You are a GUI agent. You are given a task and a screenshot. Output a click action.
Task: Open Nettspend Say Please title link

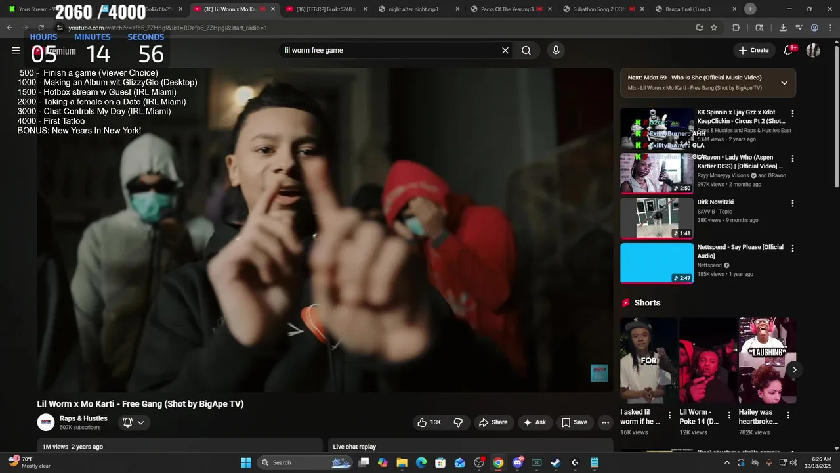[740, 251]
